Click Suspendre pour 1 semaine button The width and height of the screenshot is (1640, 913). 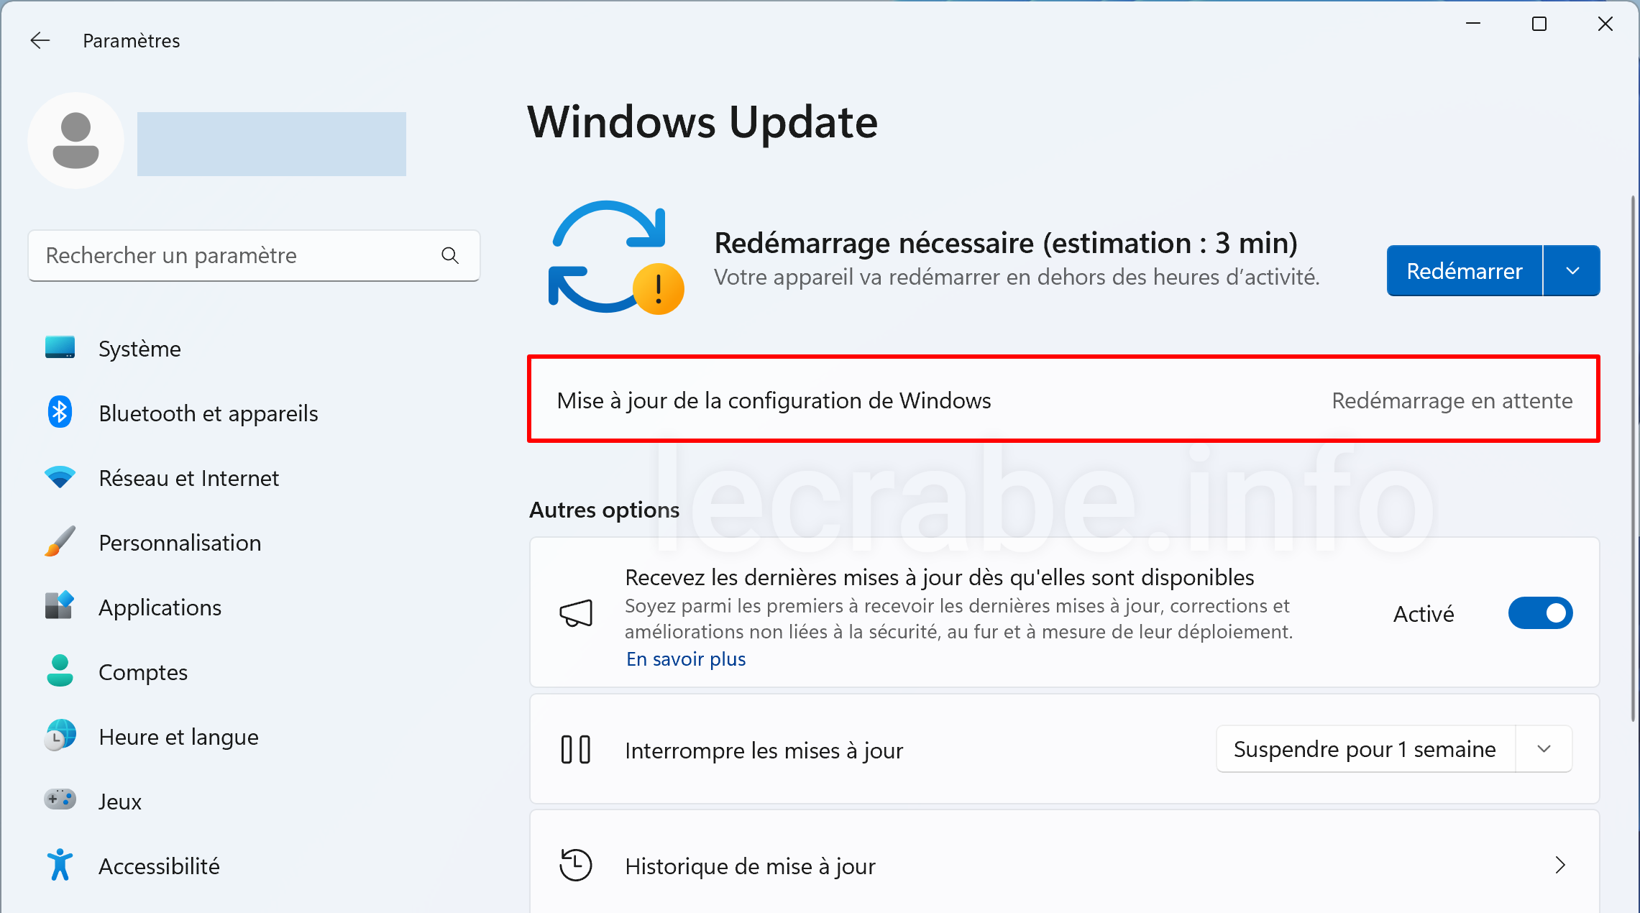[x=1365, y=749]
